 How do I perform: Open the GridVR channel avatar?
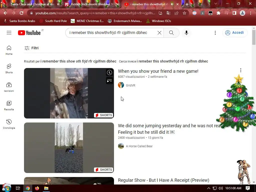point(121,85)
